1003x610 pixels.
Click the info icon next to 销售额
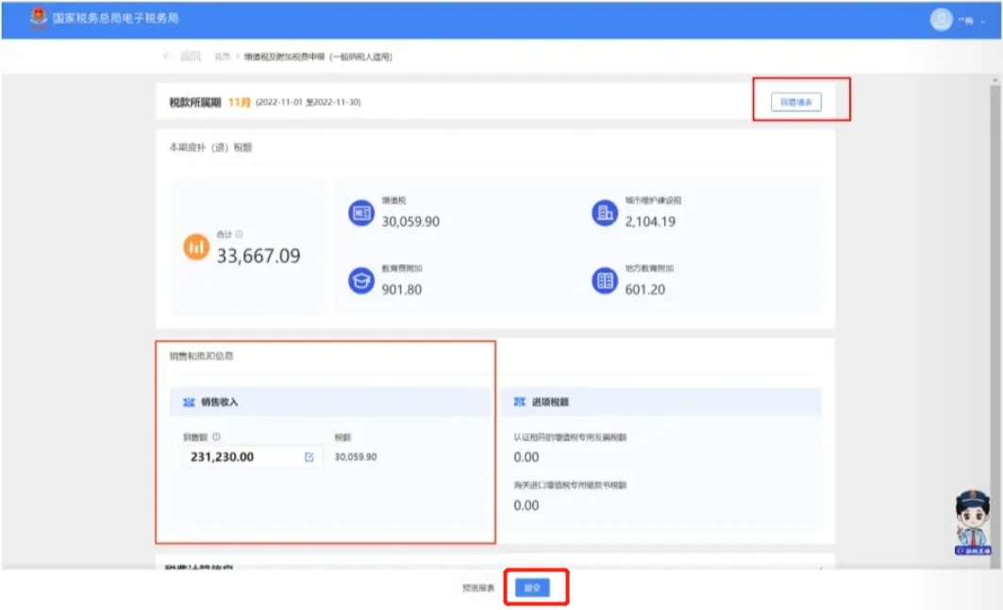coord(216,437)
